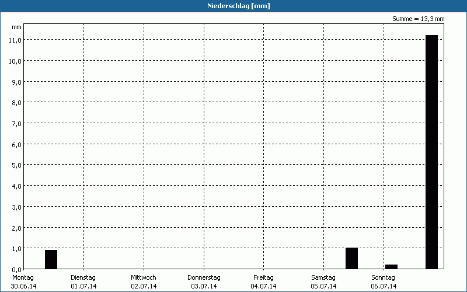Click the '6,0' y-axis value

16,144
